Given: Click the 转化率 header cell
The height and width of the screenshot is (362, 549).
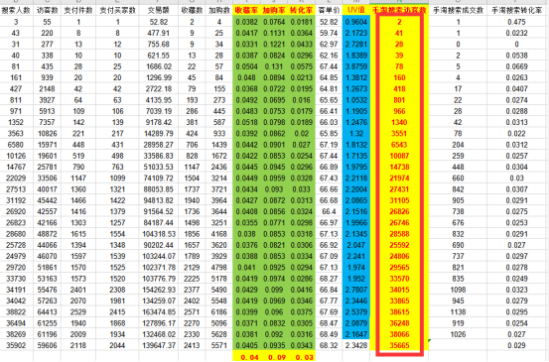Looking at the screenshot, I should (x=301, y=11).
